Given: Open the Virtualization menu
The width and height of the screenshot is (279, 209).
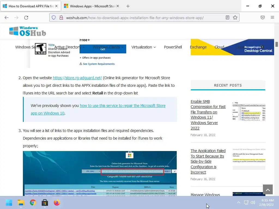Looking at the screenshot, I should pyautogui.click(x=143, y=47).
